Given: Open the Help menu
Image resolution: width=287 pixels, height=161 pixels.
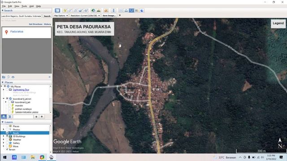Looking at the screenshot, I should tap(39, 6).
